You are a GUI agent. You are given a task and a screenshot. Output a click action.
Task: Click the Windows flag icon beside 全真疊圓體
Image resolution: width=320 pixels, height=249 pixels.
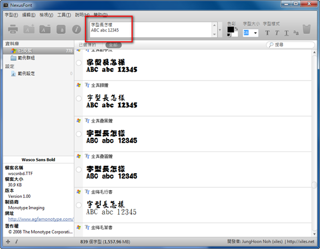tap(78, 156)
